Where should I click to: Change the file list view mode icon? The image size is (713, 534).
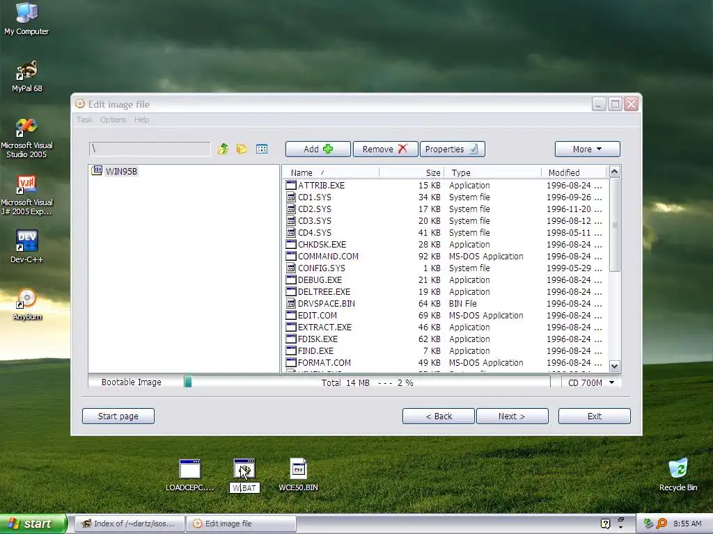pos(262,149)
